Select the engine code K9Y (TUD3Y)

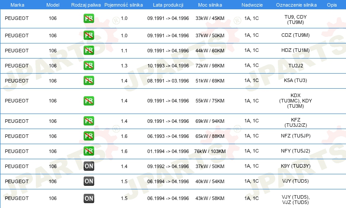click(296, 166)
